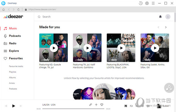Click the Deezer logo

(13, 16)
